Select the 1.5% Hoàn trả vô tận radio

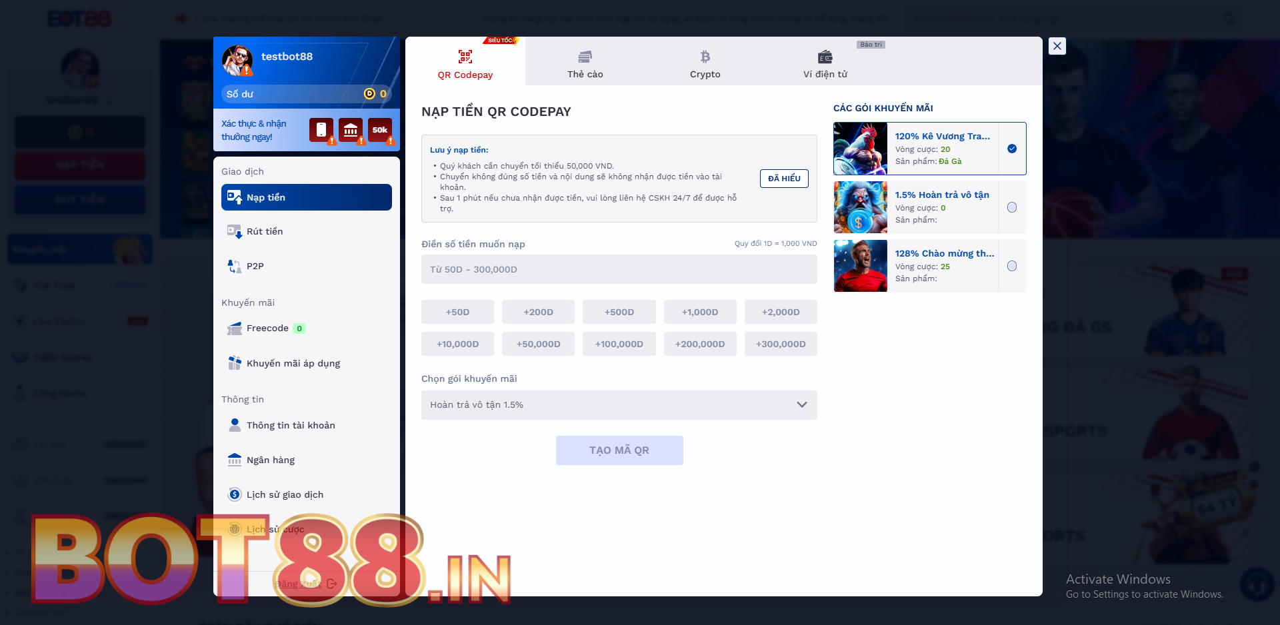pyautogui.click(x=1012, y=207)
